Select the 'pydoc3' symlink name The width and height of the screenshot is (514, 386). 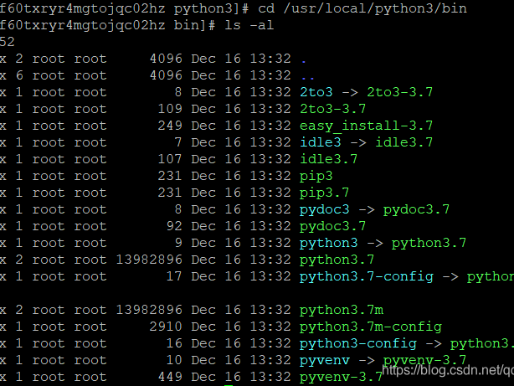[325, 210]
